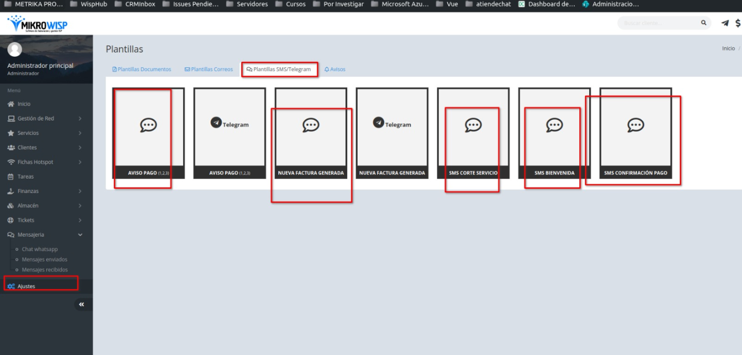Image resolution: width=742 pixels, height=355 pixels.
Task: Open Ajustes settings in sidebar
Action: (26, 286)
